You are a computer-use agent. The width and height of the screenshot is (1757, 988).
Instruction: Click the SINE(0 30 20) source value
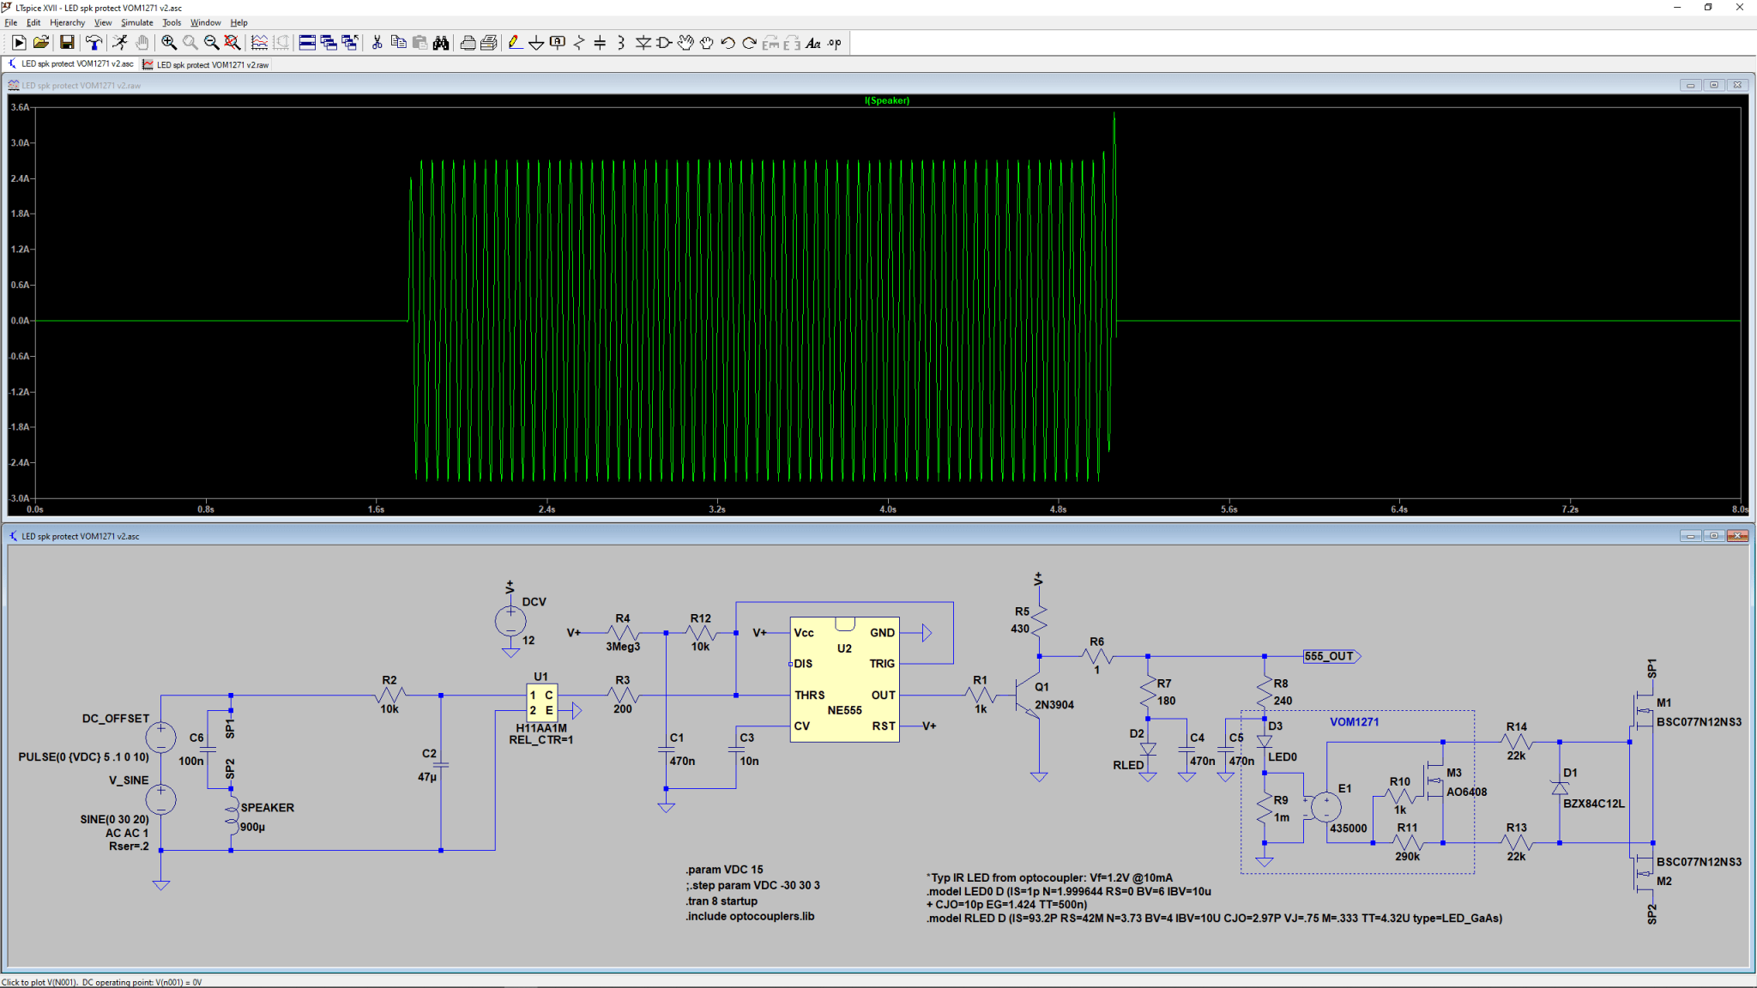click(114, 820)
